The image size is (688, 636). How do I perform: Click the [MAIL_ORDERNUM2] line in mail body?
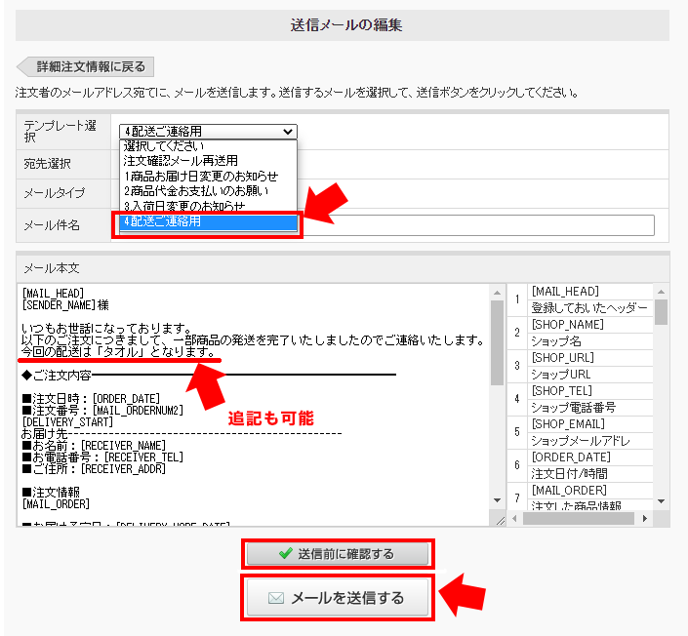pyautogui.click(x=102, y=410)
